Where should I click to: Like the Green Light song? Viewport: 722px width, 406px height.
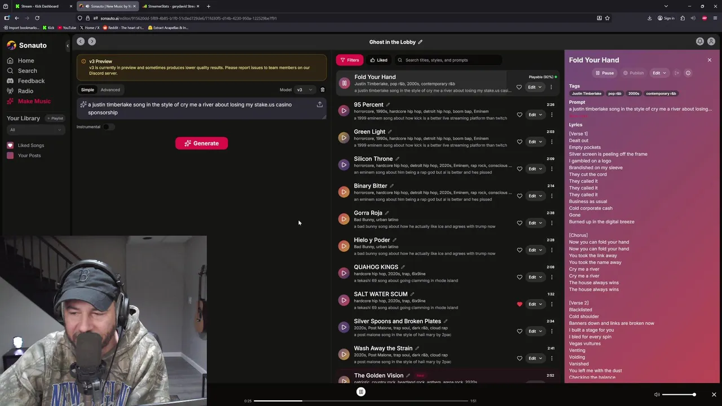[520, 142]
